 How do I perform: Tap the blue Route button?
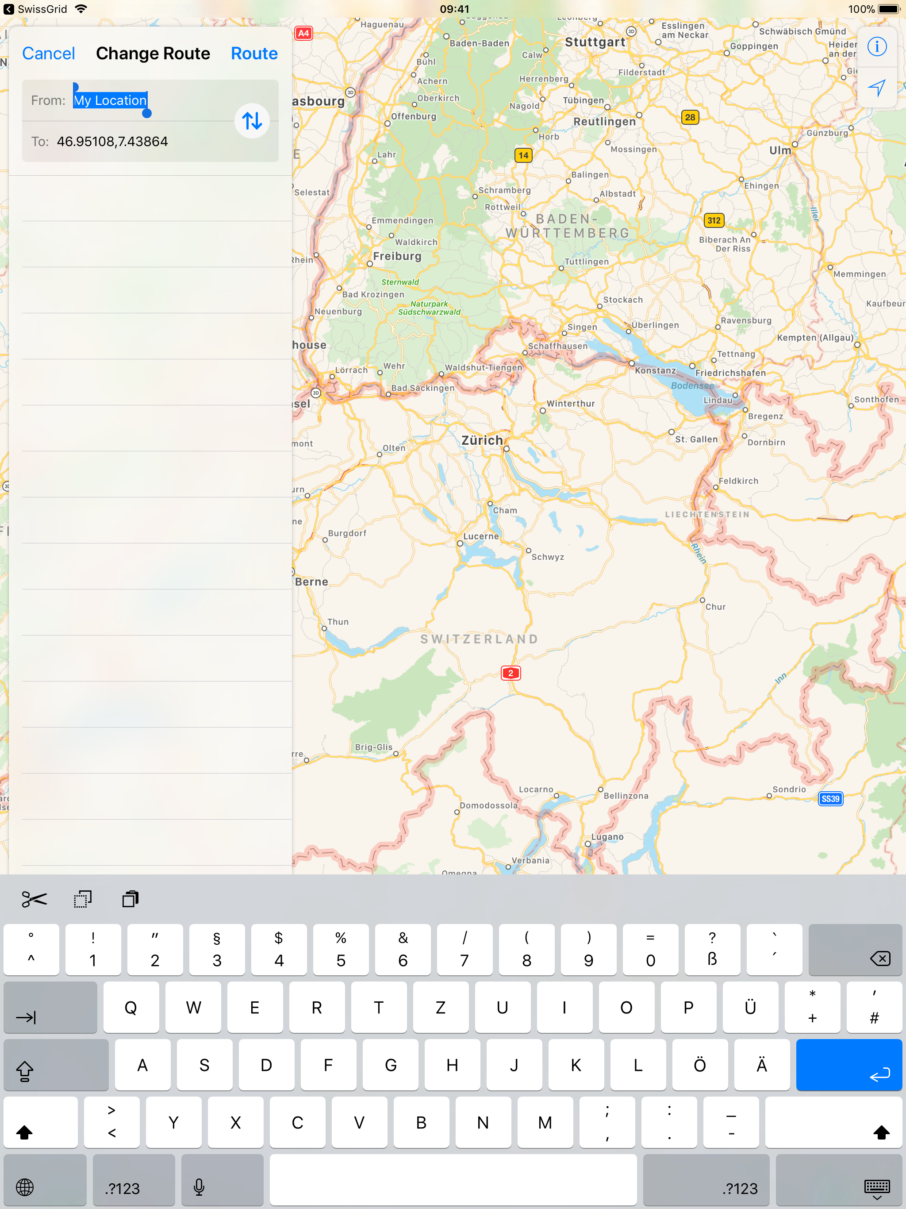[254, 54]
